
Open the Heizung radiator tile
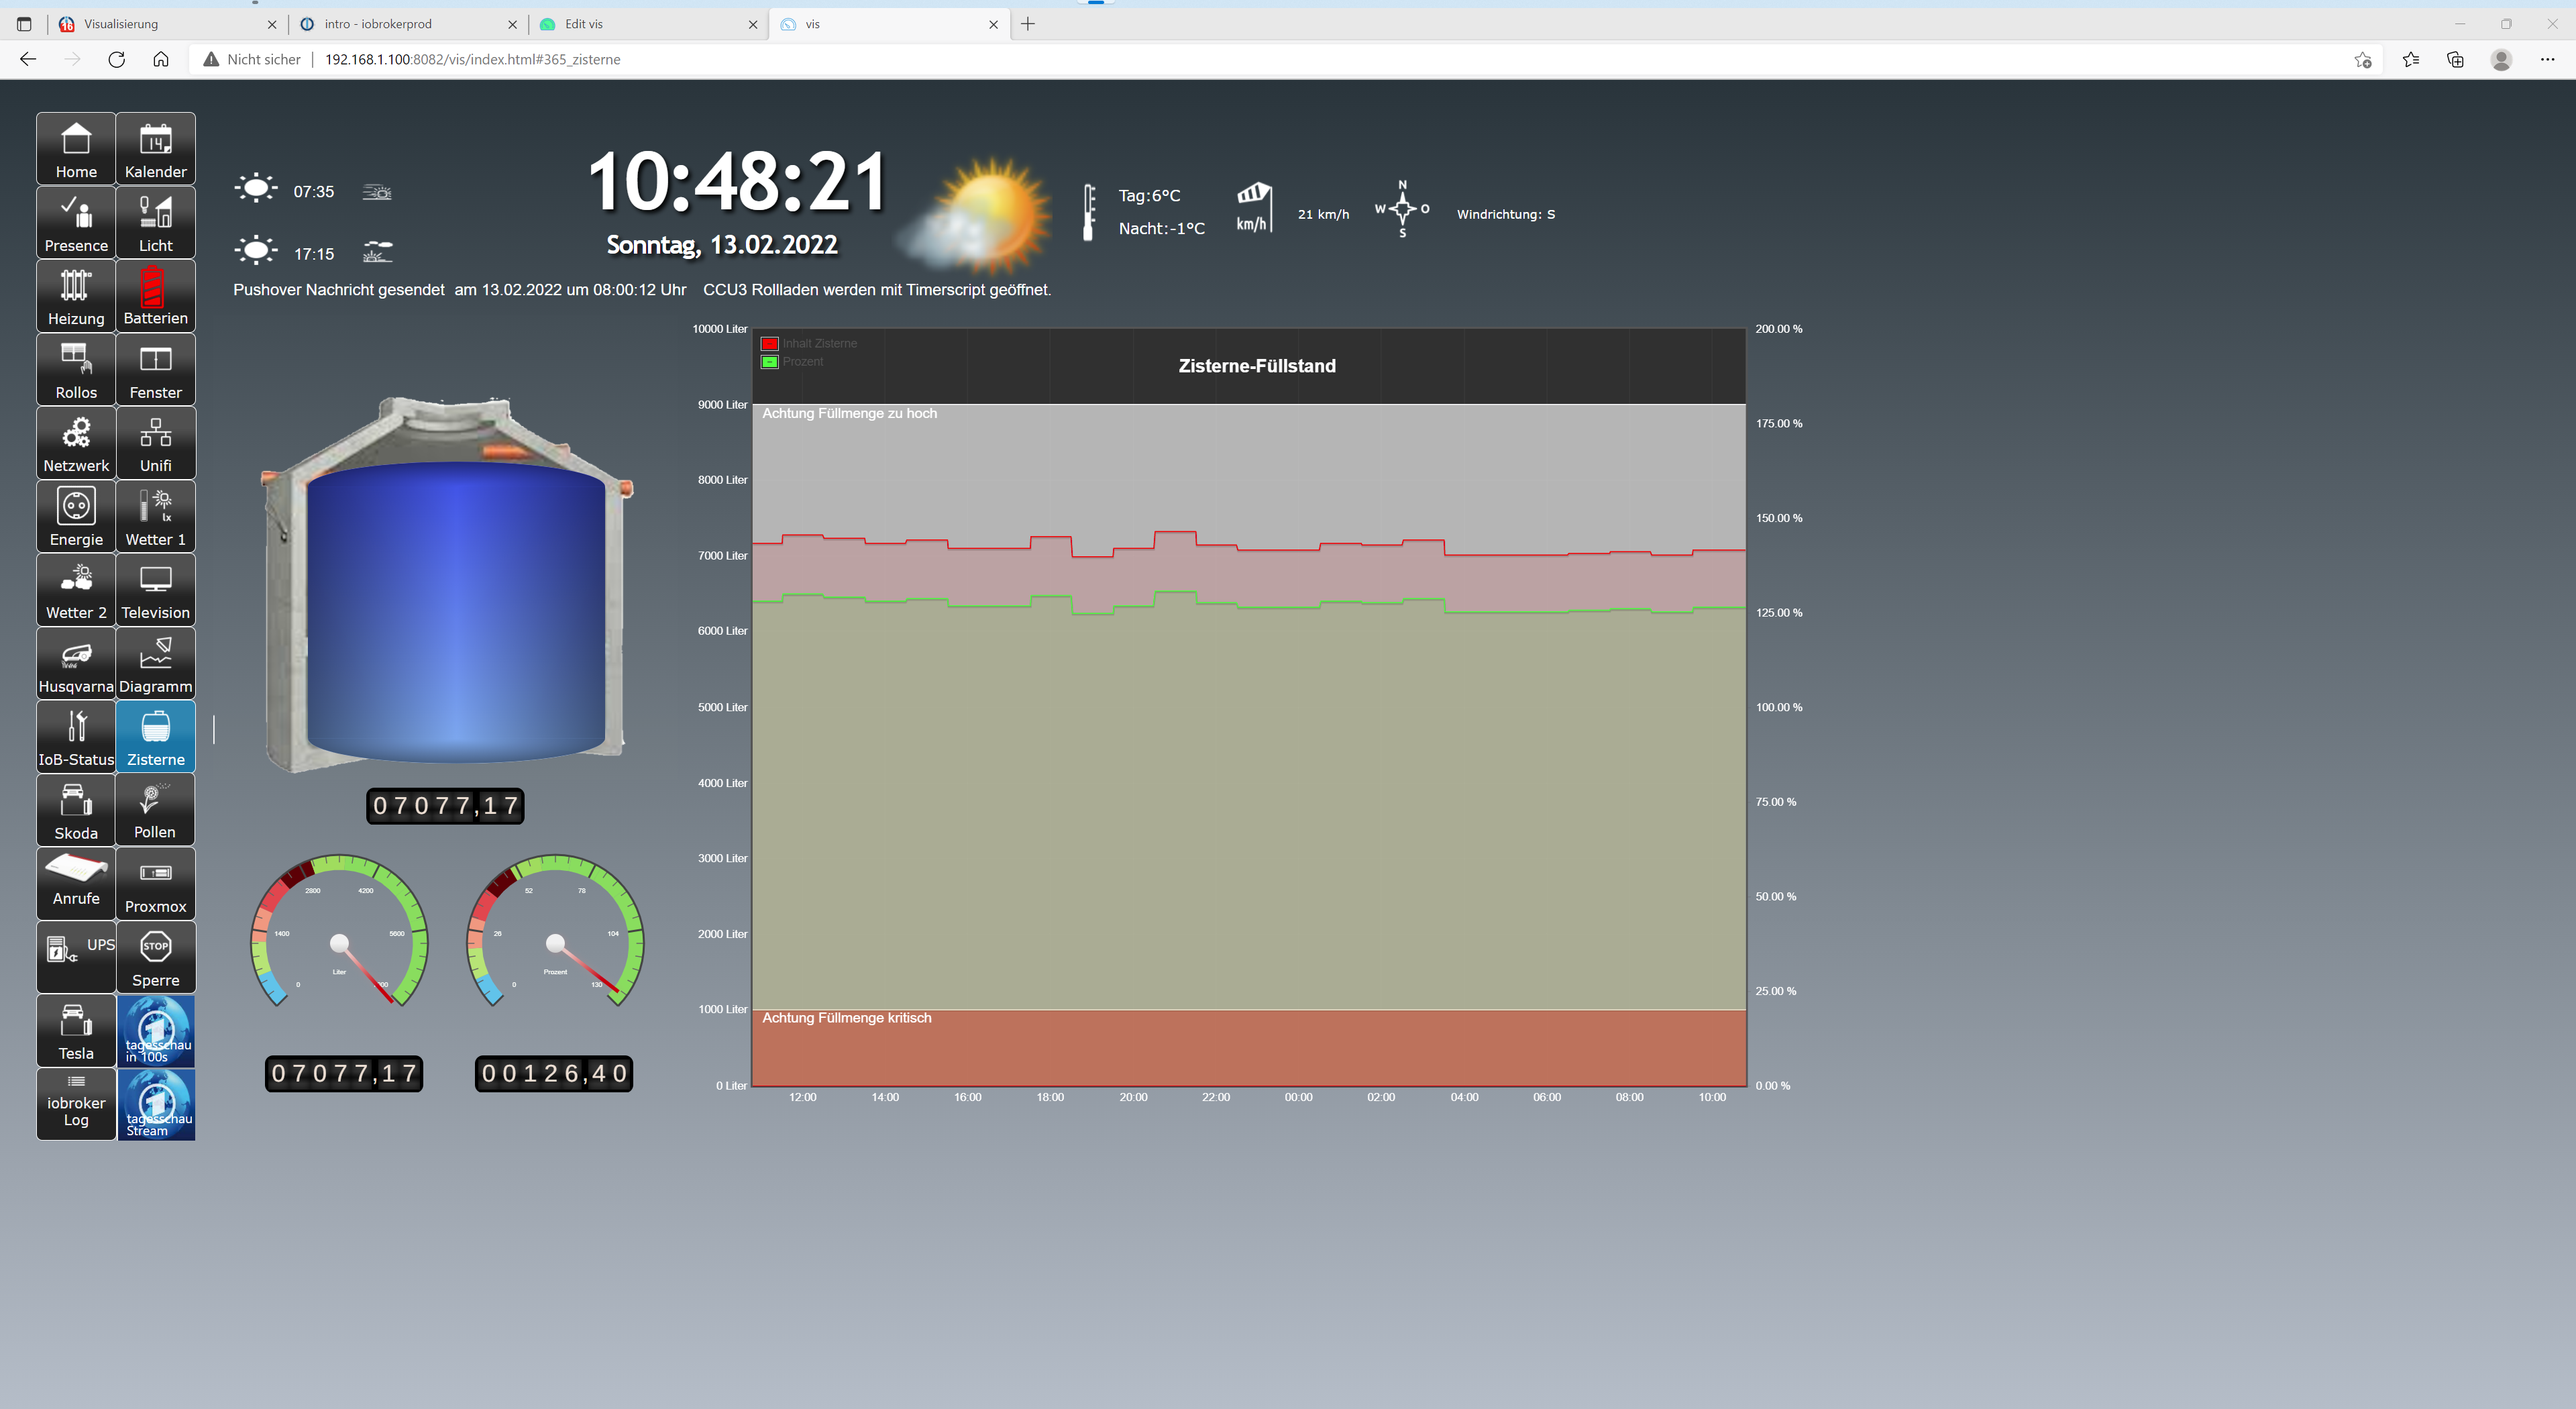point(76,295)
